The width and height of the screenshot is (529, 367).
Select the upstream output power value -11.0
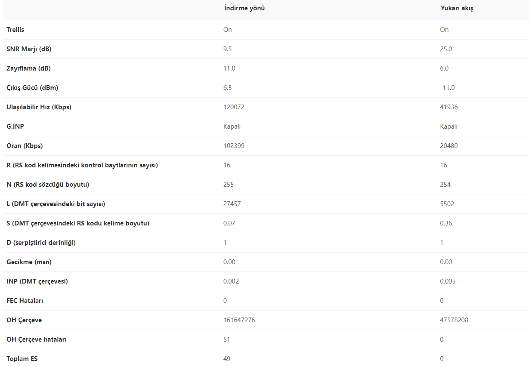tap(447, 88)
